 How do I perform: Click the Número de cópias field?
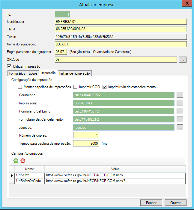tap(86, 135)
